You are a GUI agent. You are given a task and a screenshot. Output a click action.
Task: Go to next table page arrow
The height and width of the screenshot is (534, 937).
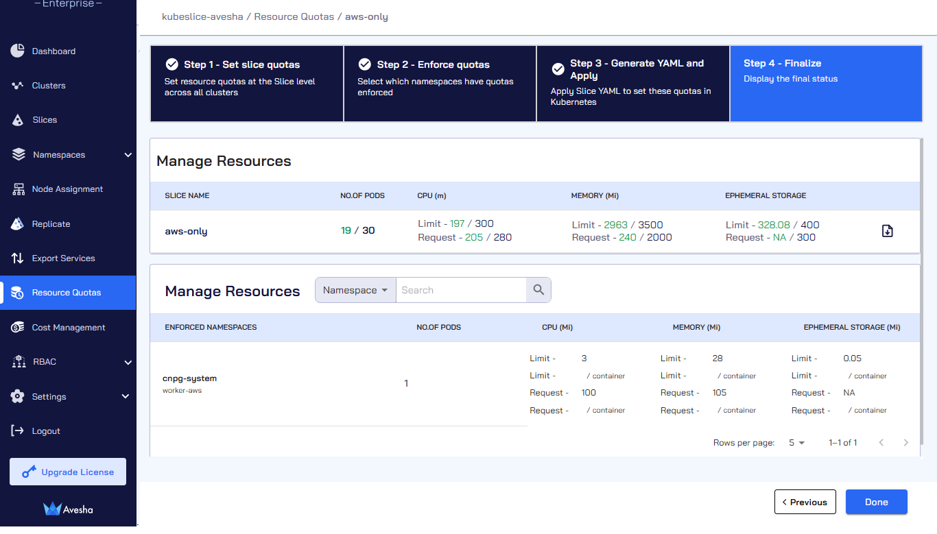(x=905, y=443)
